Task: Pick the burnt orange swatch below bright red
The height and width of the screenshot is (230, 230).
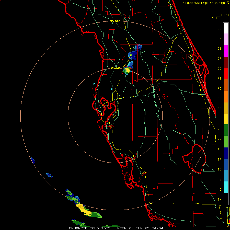Action: tap(226, 85)
